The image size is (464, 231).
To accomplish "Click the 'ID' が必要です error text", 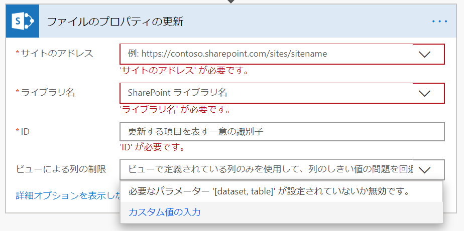I will click(x=152, y=147).
